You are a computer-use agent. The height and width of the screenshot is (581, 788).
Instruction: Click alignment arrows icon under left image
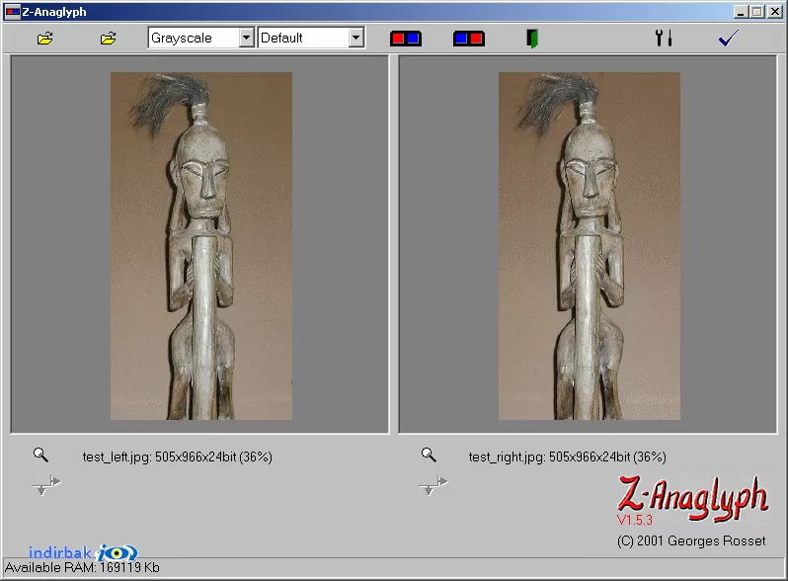(46, 485)
